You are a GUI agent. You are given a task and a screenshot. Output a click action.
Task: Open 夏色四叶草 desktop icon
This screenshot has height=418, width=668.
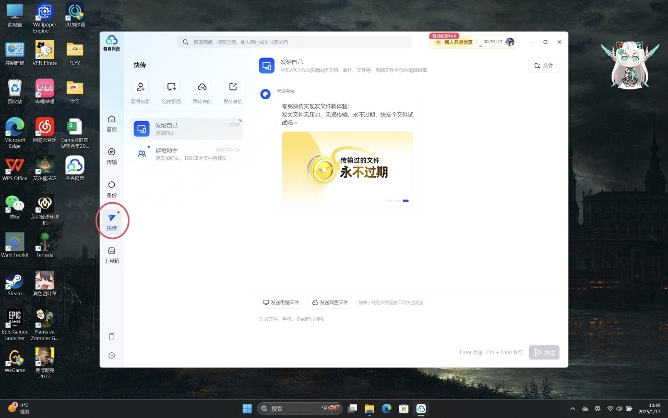coord(45,284)
